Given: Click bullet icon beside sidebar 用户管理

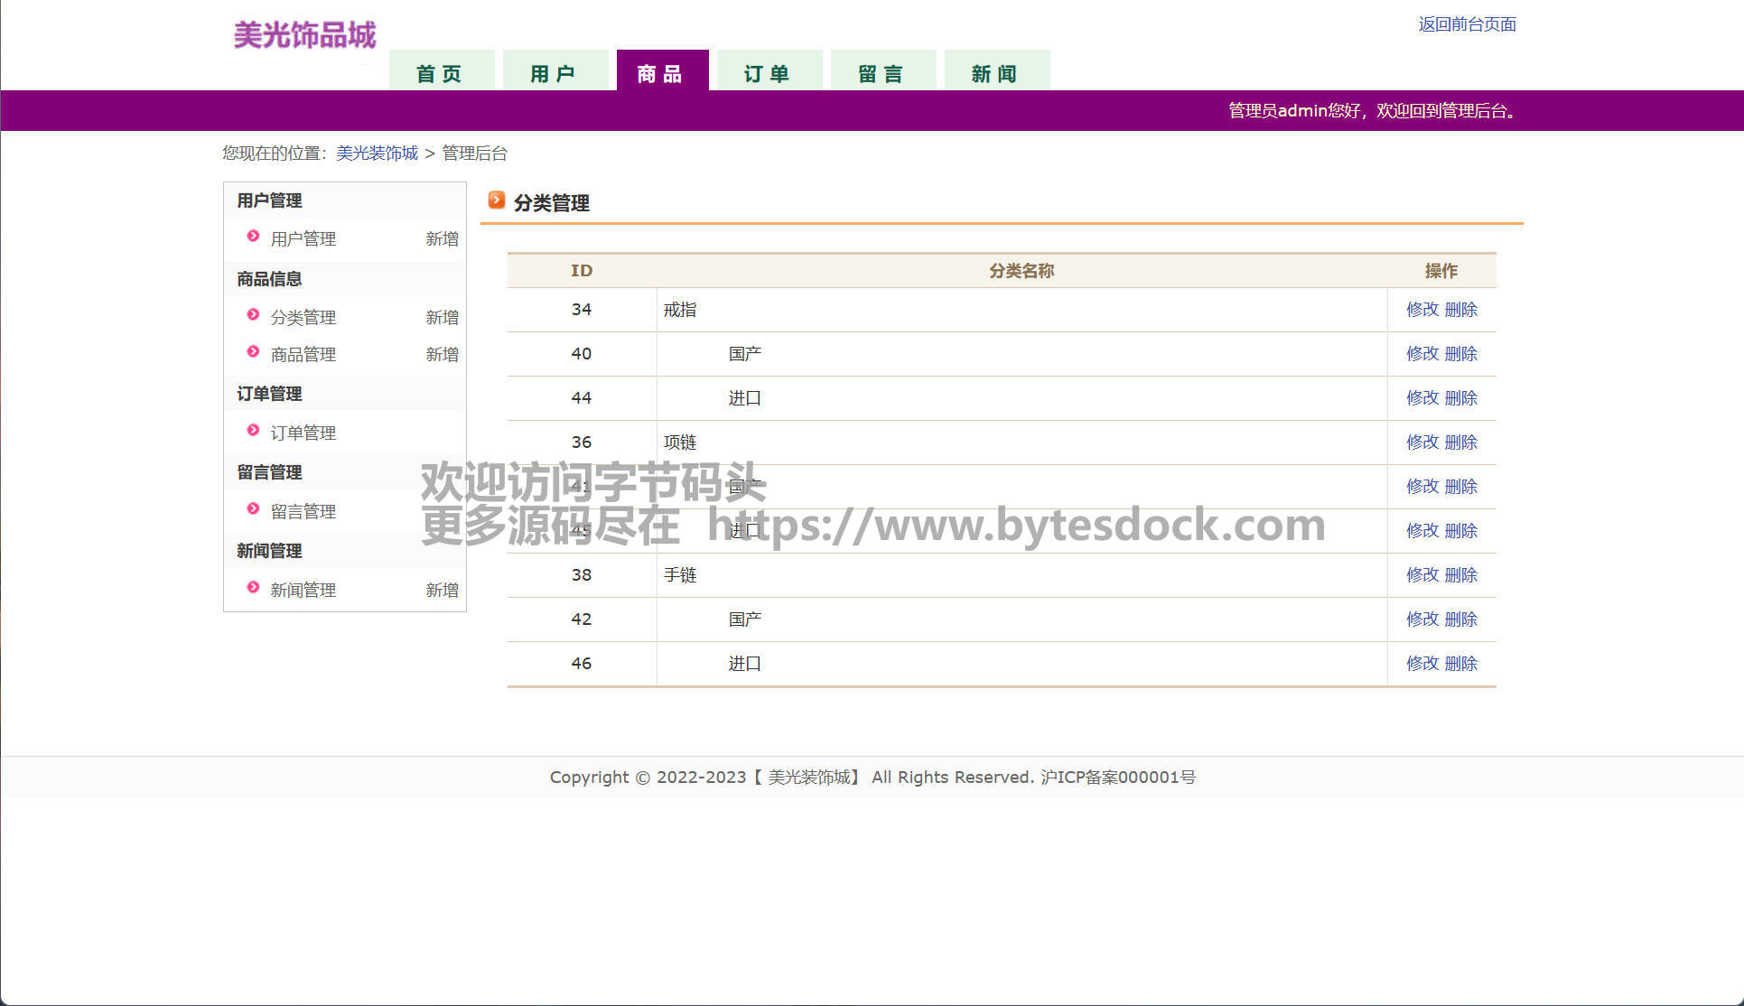Looking at the screenshot, I should 254,237.
